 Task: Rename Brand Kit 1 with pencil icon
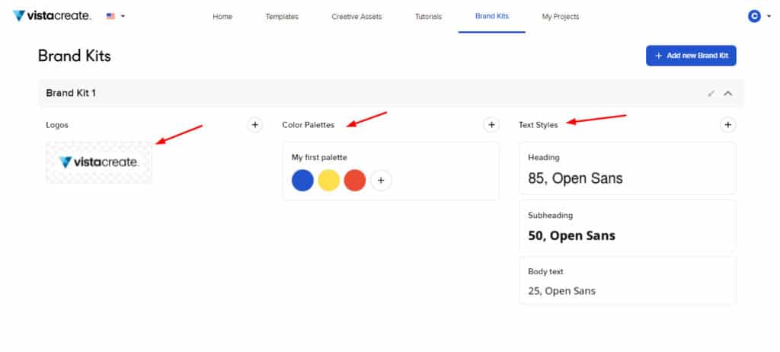coord(711,93)
